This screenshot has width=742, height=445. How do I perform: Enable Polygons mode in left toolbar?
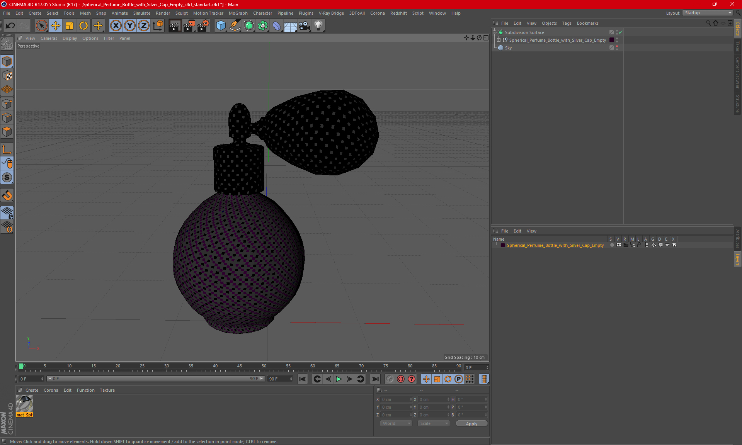(7, 132)
